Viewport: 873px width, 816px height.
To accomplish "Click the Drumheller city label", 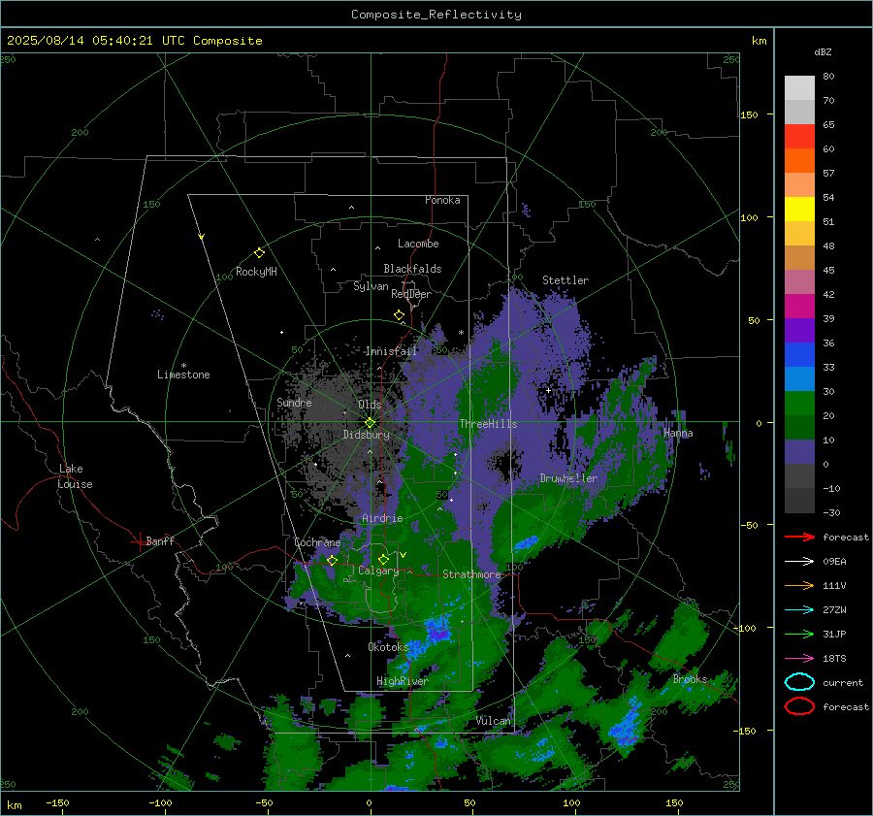I will click(568, 478).
